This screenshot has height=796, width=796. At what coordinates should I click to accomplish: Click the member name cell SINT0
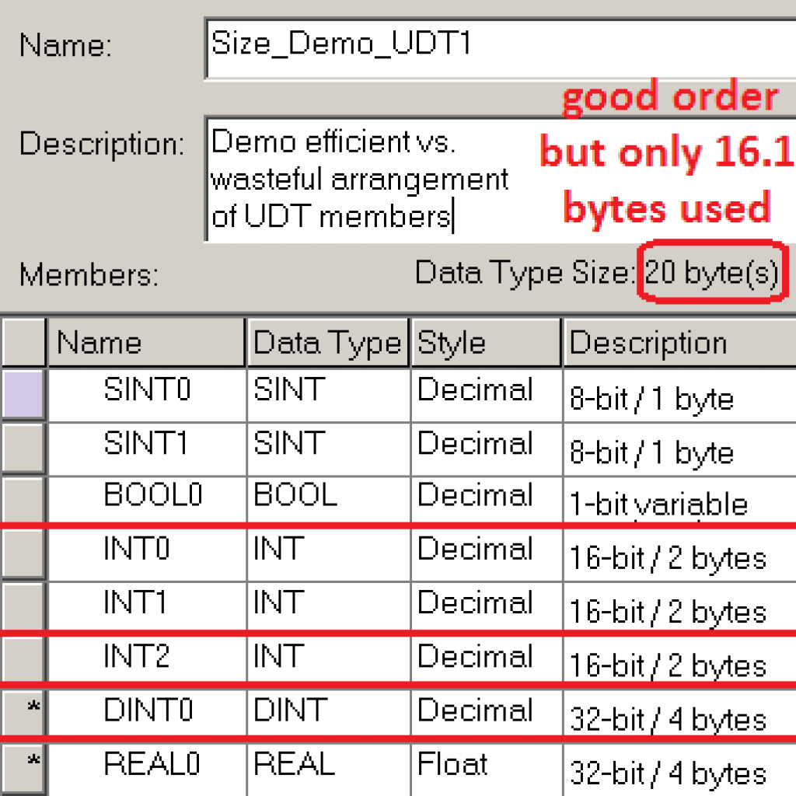[x=147, y=395]
